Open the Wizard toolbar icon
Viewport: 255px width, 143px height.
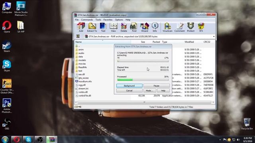[145, 27]
